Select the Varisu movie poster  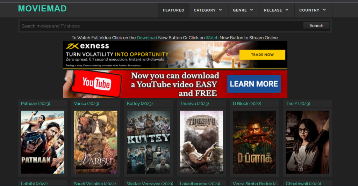pos(96,142)
